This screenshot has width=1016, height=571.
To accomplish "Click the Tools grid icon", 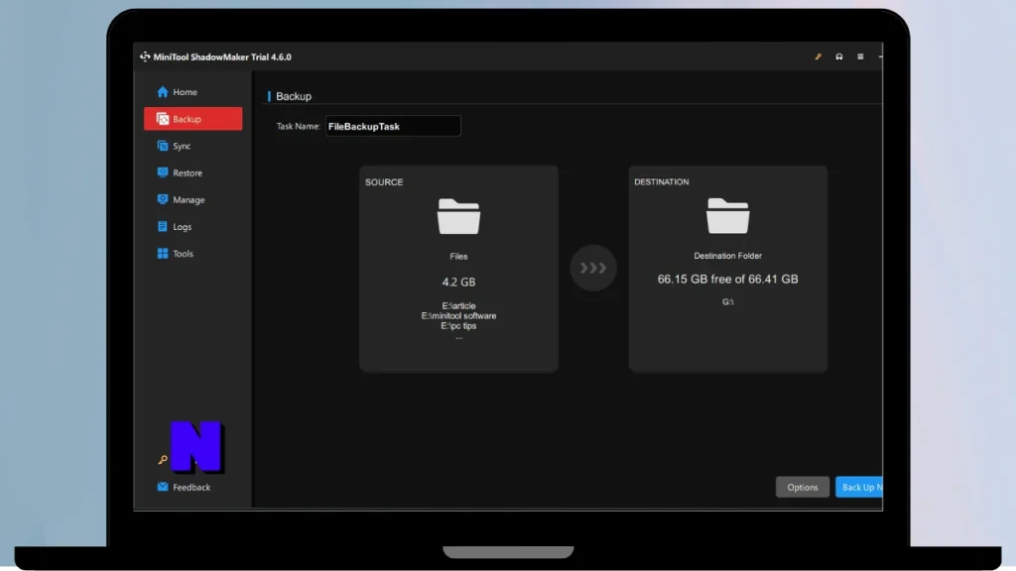I will click(x=162, y=253).
